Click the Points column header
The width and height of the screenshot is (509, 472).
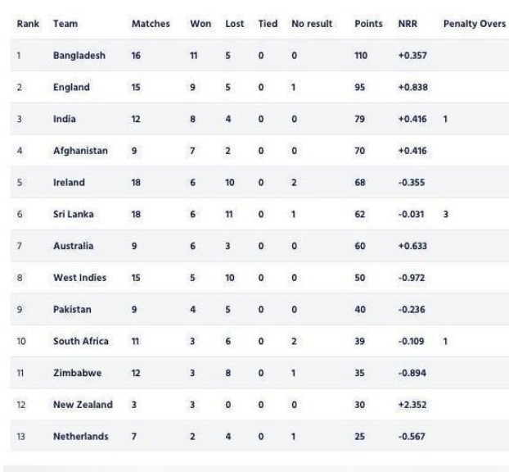pos(368,24)
